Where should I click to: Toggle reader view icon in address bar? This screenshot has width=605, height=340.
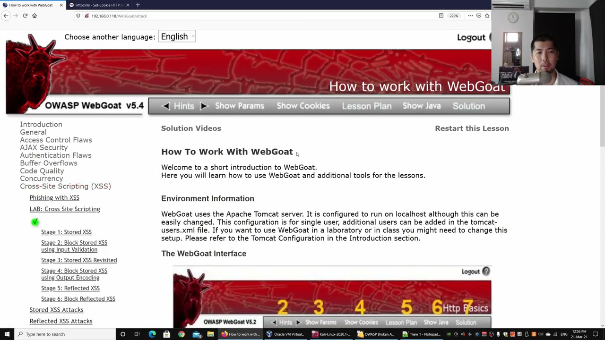coord(441,16)
